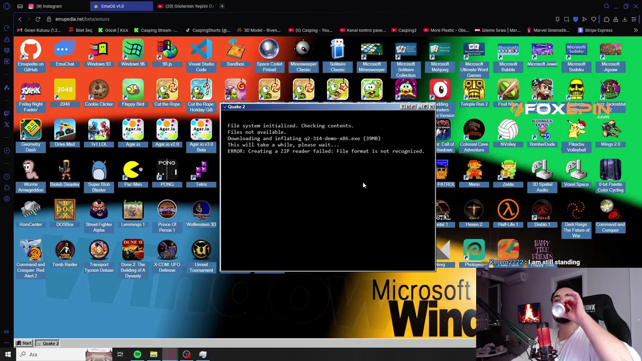
Task: Select Quake 2 in EmuOS taskbar
Action: (47, 343)
